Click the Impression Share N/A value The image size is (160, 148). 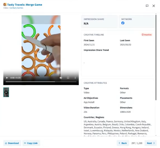(x=86, y=24)
